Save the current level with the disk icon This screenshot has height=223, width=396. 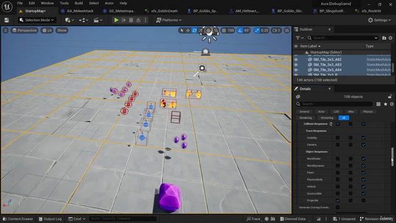point(7,20)
